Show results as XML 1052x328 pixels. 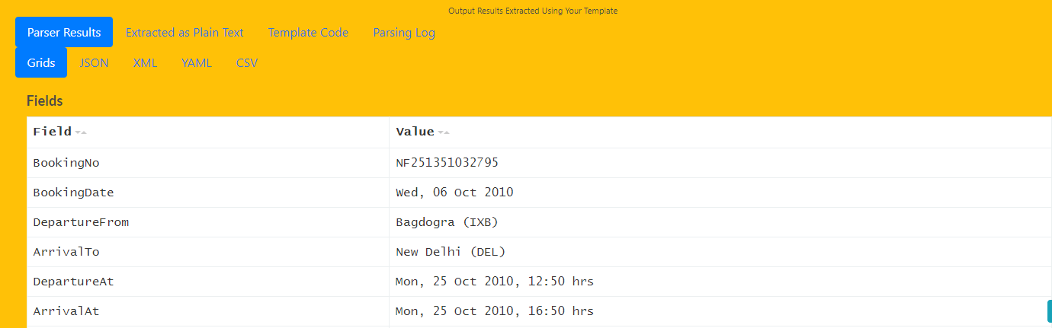(x=145, y=62)
